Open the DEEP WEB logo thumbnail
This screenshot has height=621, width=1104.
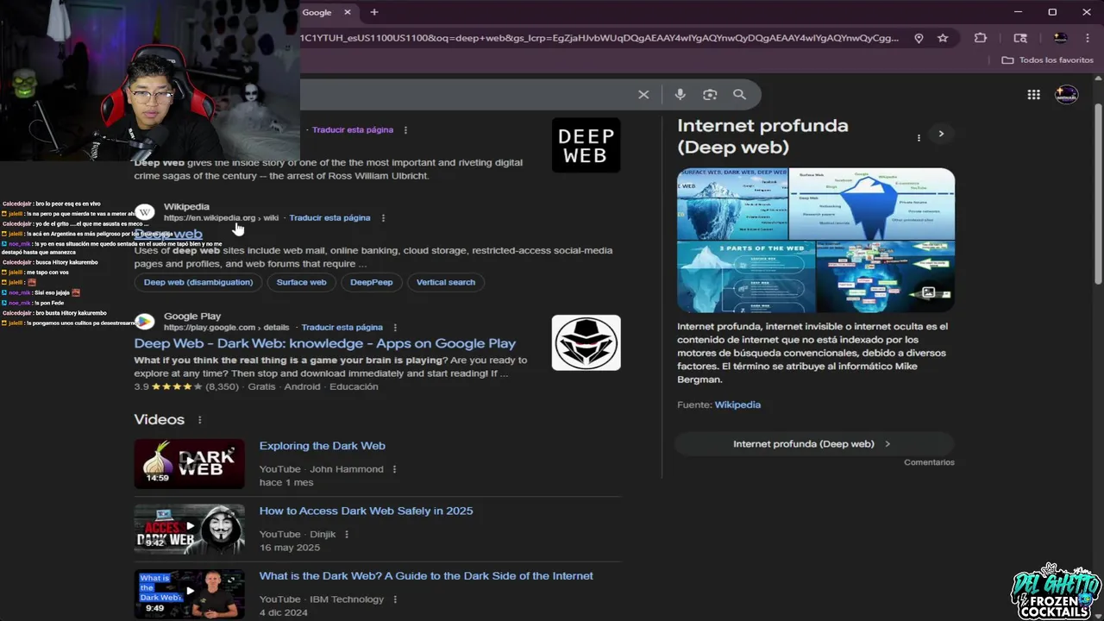coord(586,145)
